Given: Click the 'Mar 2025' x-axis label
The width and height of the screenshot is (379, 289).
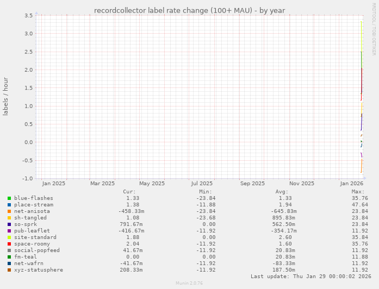Looking at the screenshot, I should pyautogui.click(x=102, y=184).
